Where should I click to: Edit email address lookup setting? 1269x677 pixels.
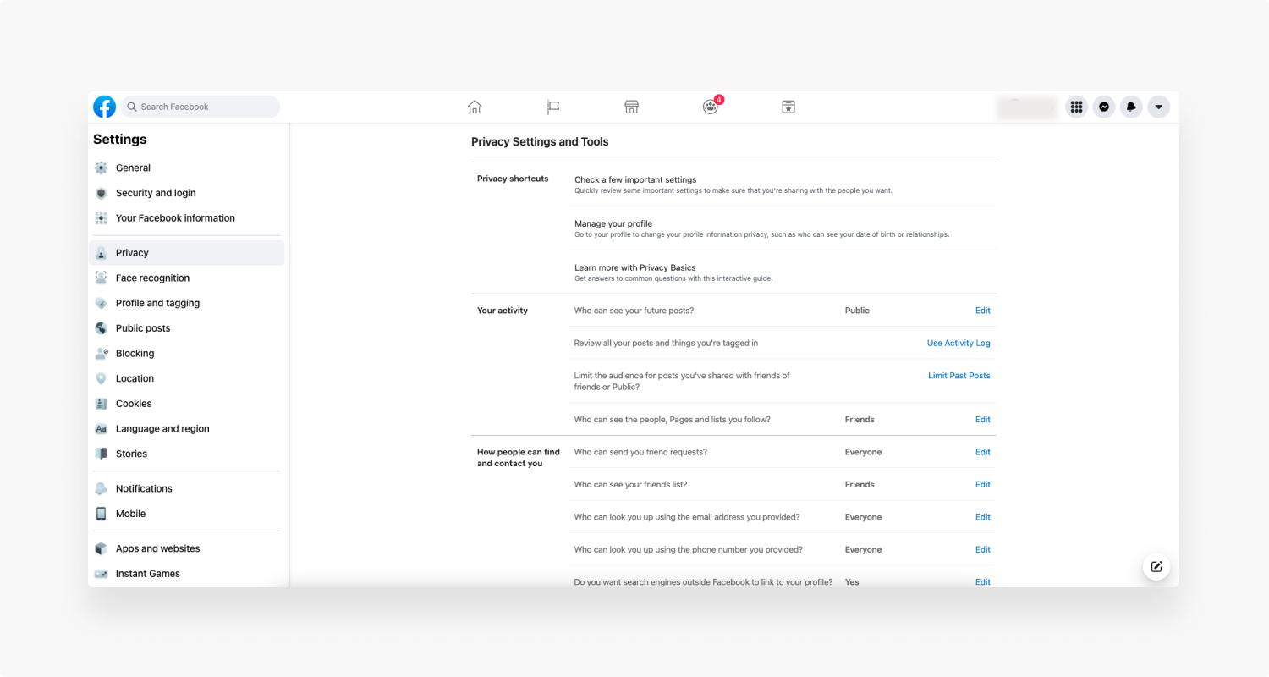[x=982, y=517]
